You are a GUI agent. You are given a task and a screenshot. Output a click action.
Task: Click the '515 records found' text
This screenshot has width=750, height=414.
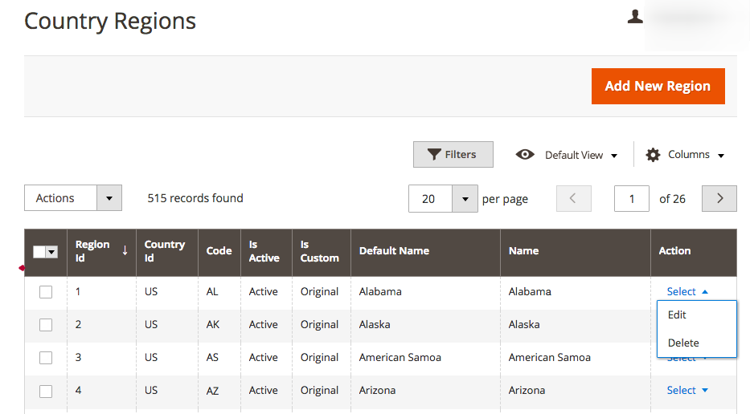pyautogui.click(x=195, y=197)
